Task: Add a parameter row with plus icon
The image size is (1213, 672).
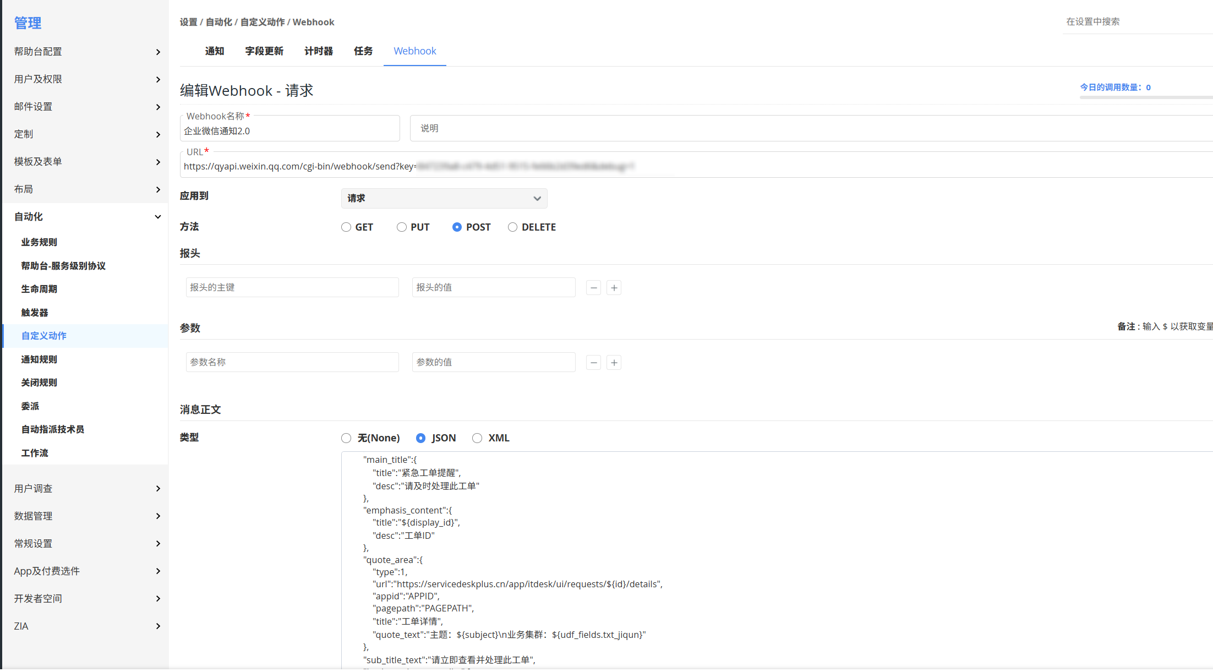Action: (614, 363)
